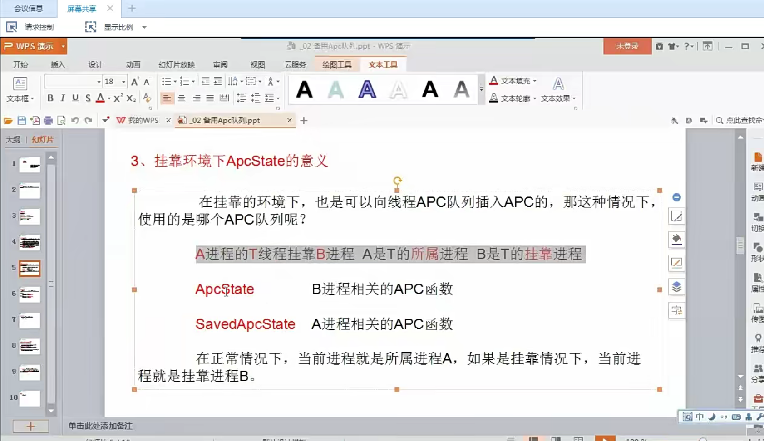Click the increase font size icon

pos(135,82)
